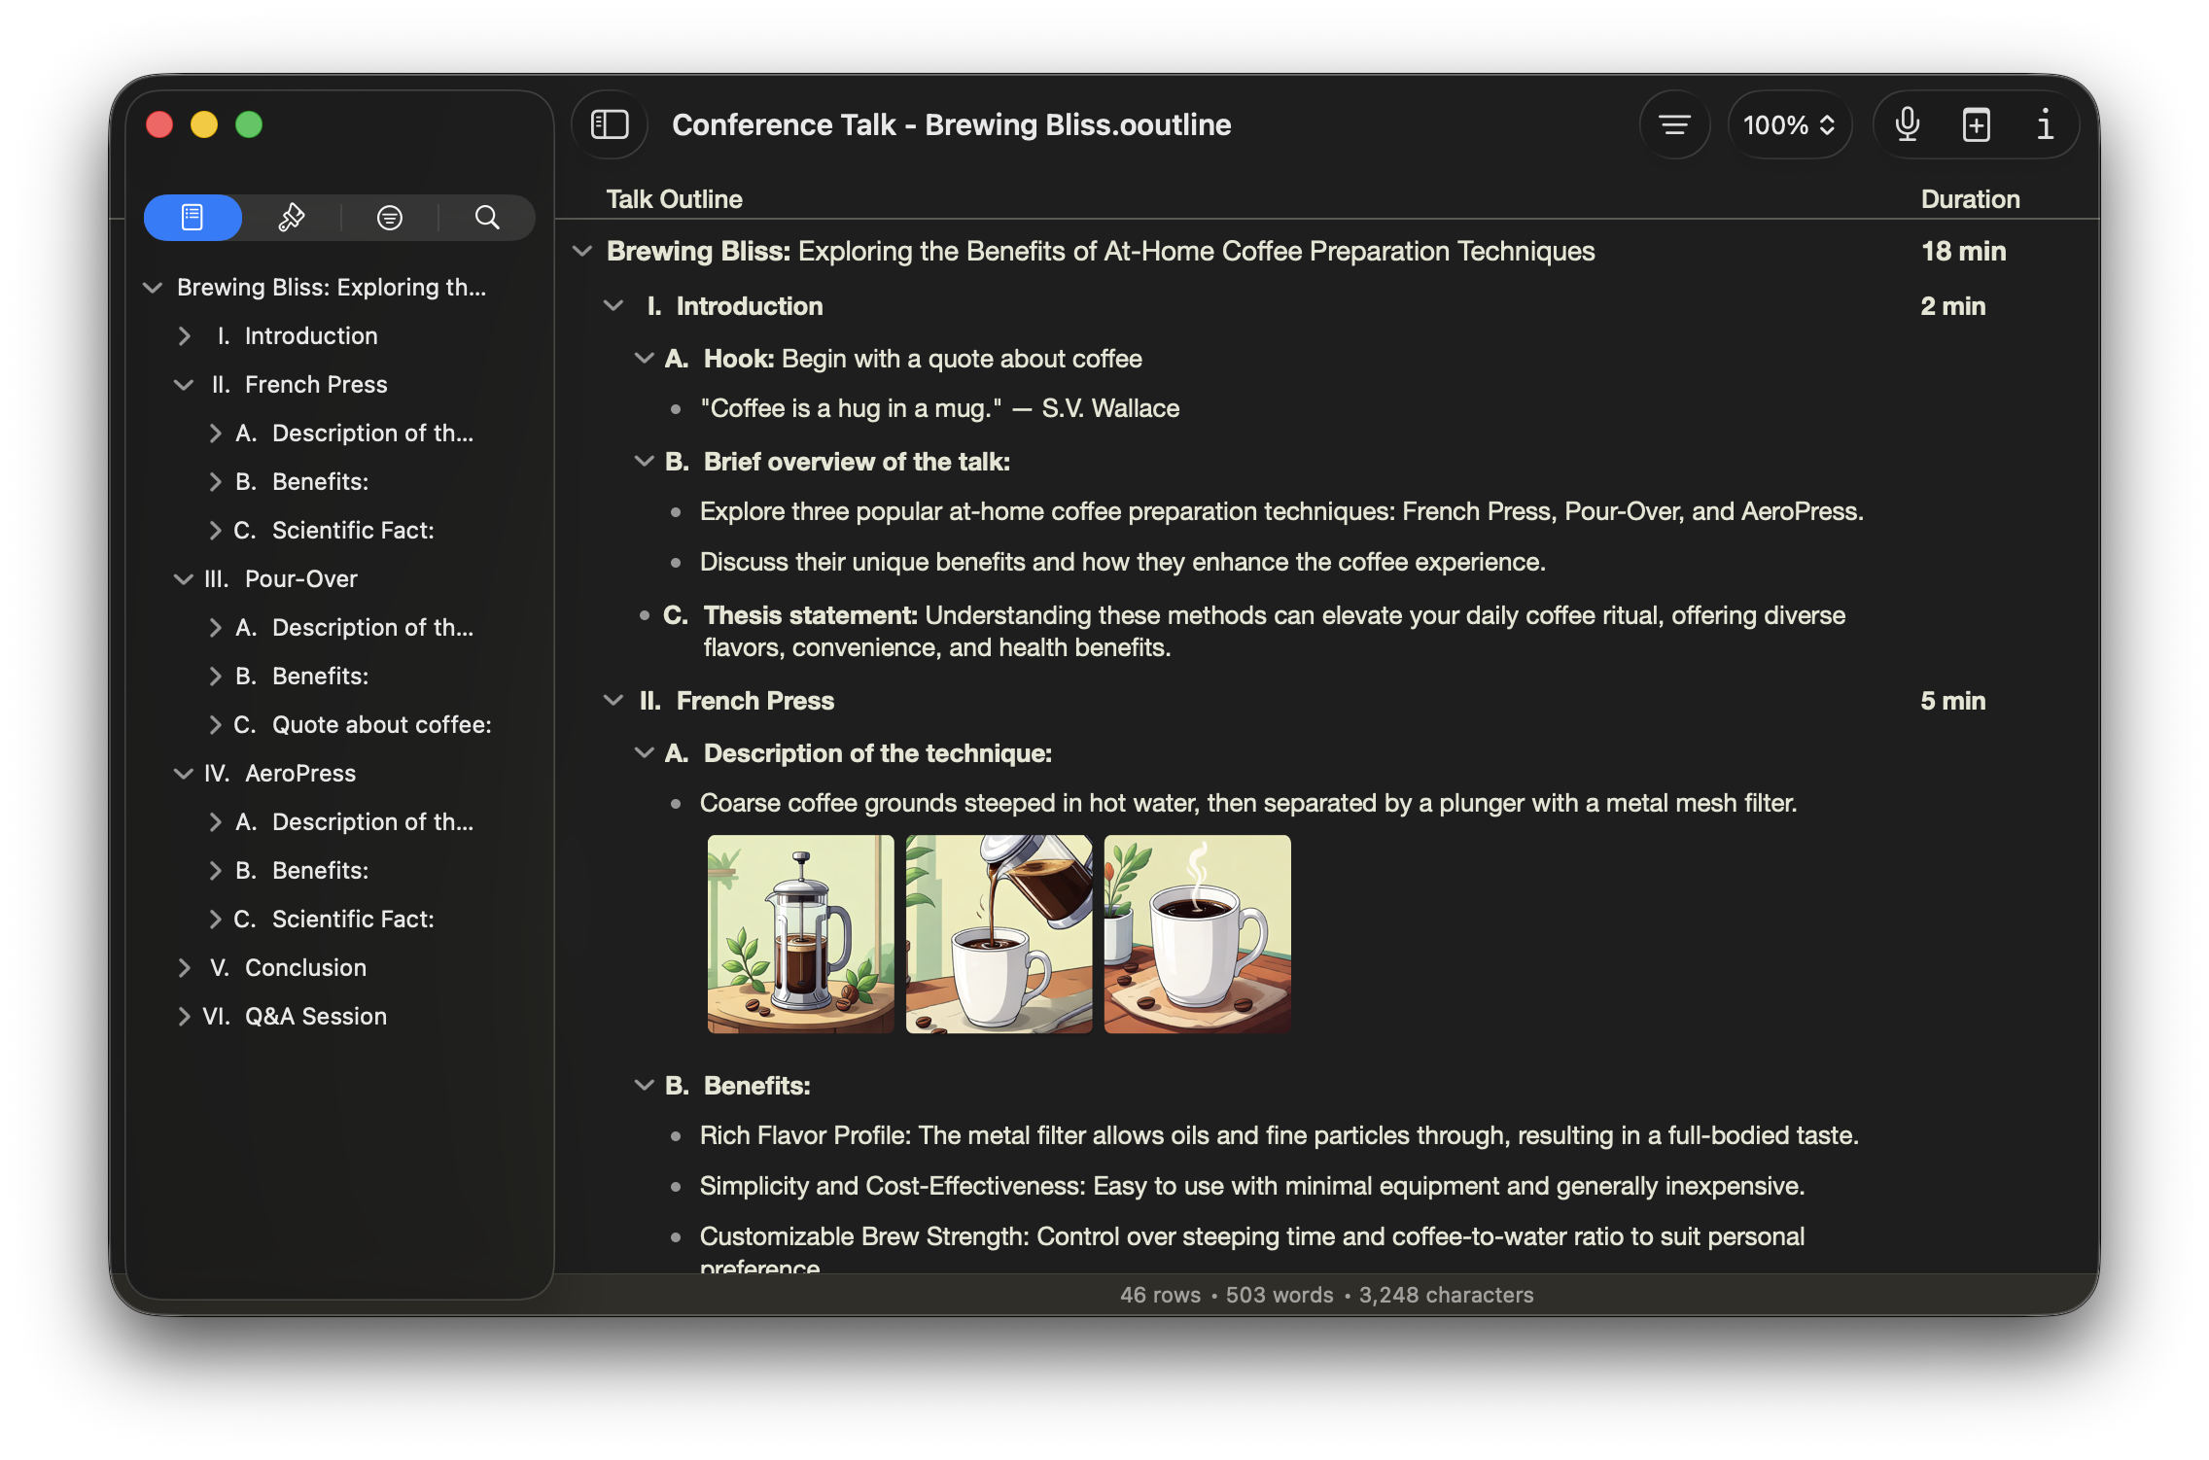
Task: Start an audio recording with the microphone icon
Action: point(1906,124)
